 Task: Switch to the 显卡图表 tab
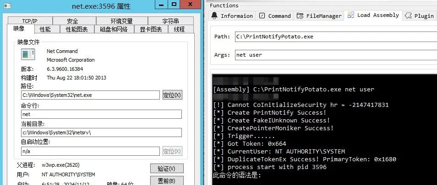point(151,29)
